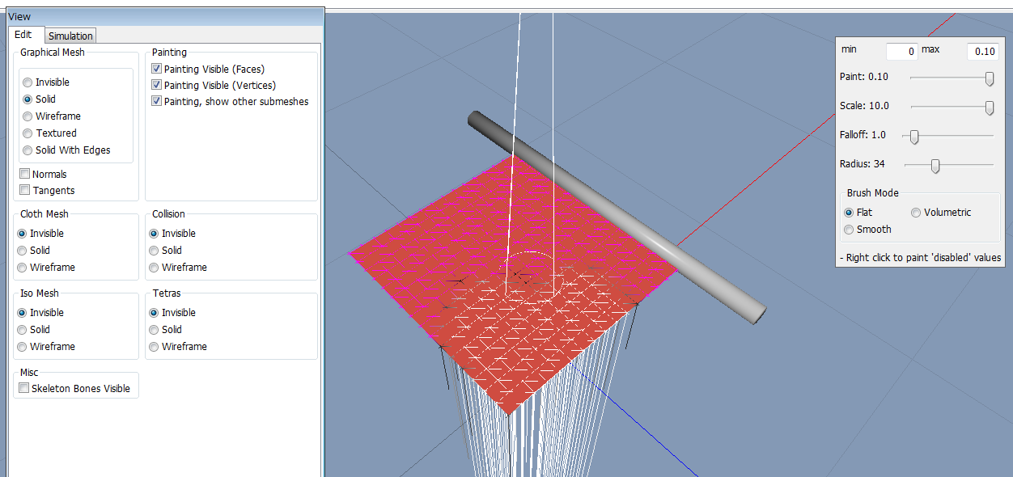Toggle the Tangents checkbox

[x=26, y=191]
